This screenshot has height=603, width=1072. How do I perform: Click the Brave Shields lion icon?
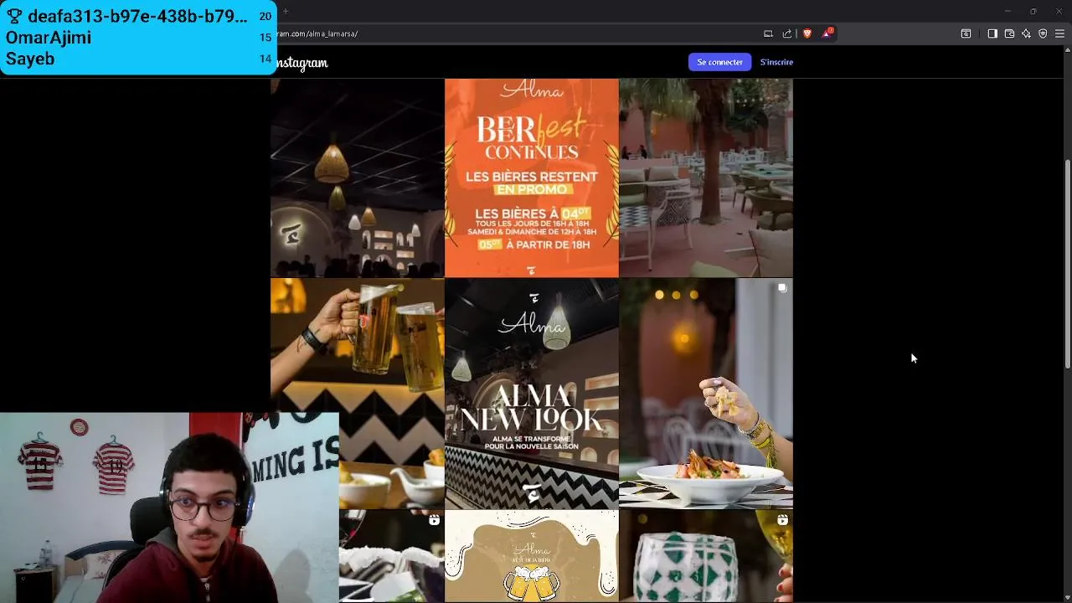coord(807,33)
